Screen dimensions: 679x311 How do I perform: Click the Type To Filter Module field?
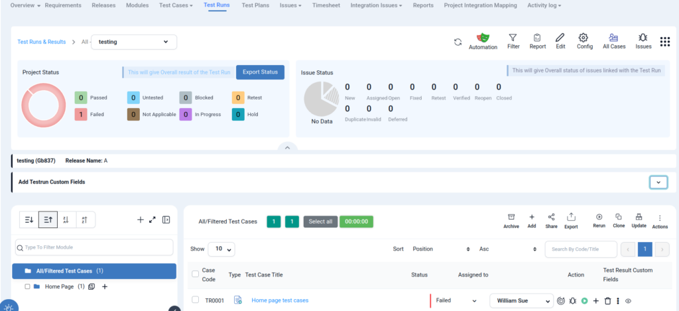[x=93, y=247]
